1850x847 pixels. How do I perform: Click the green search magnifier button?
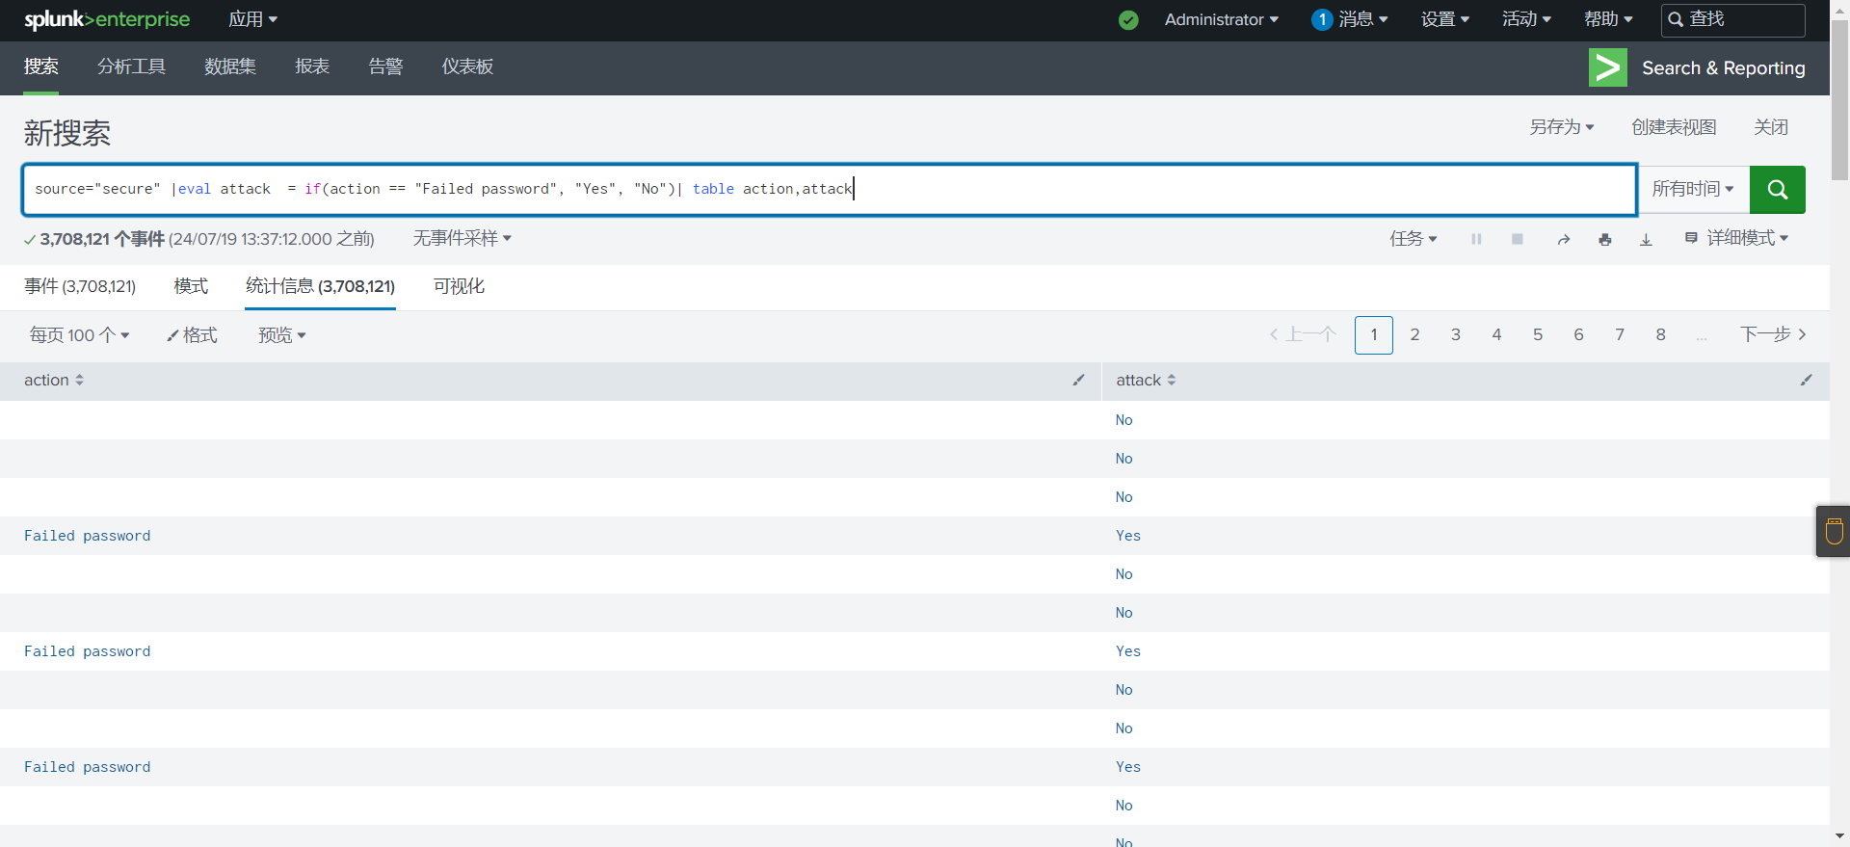[1777, 190]
